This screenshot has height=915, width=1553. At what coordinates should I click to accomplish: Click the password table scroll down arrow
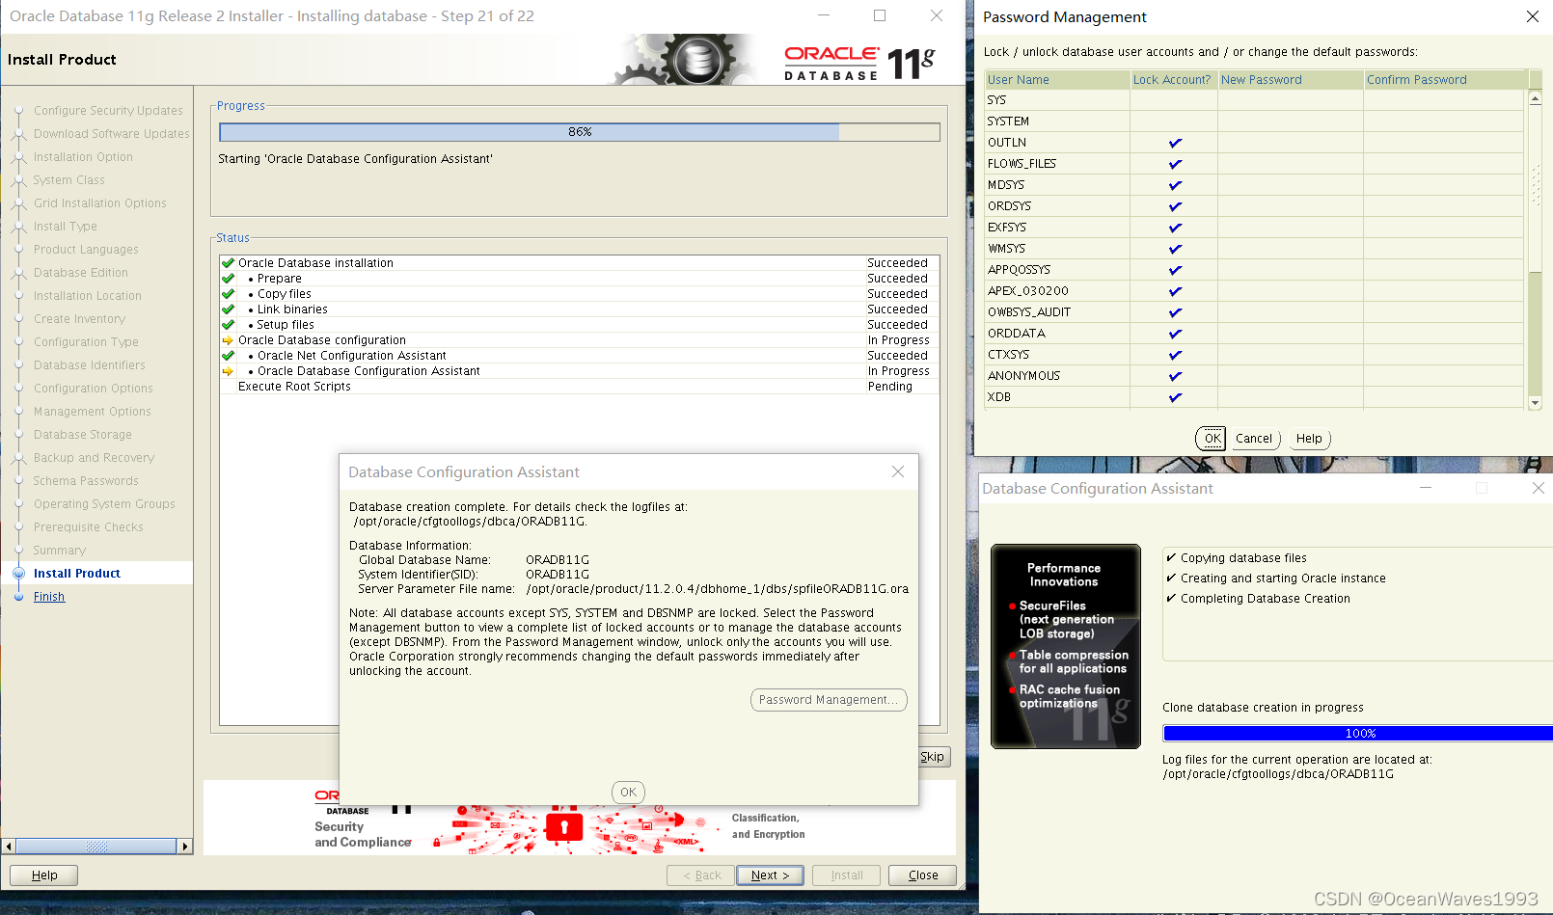tap(1535, 403)
